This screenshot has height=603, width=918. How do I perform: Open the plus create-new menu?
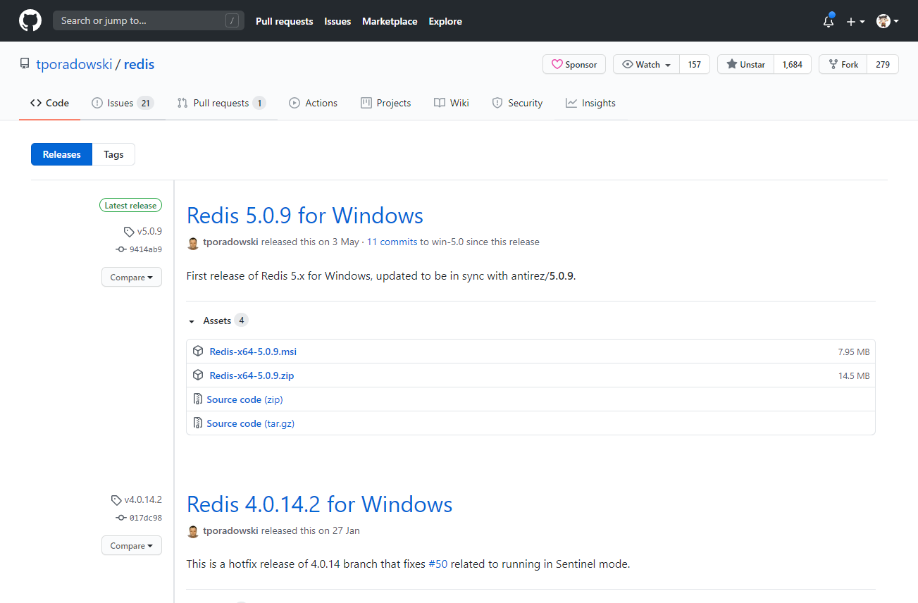[855, 21]
